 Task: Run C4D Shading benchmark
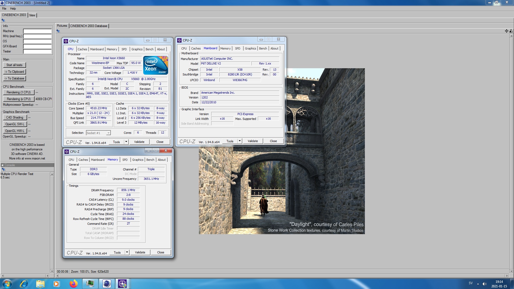click(15, 117)
